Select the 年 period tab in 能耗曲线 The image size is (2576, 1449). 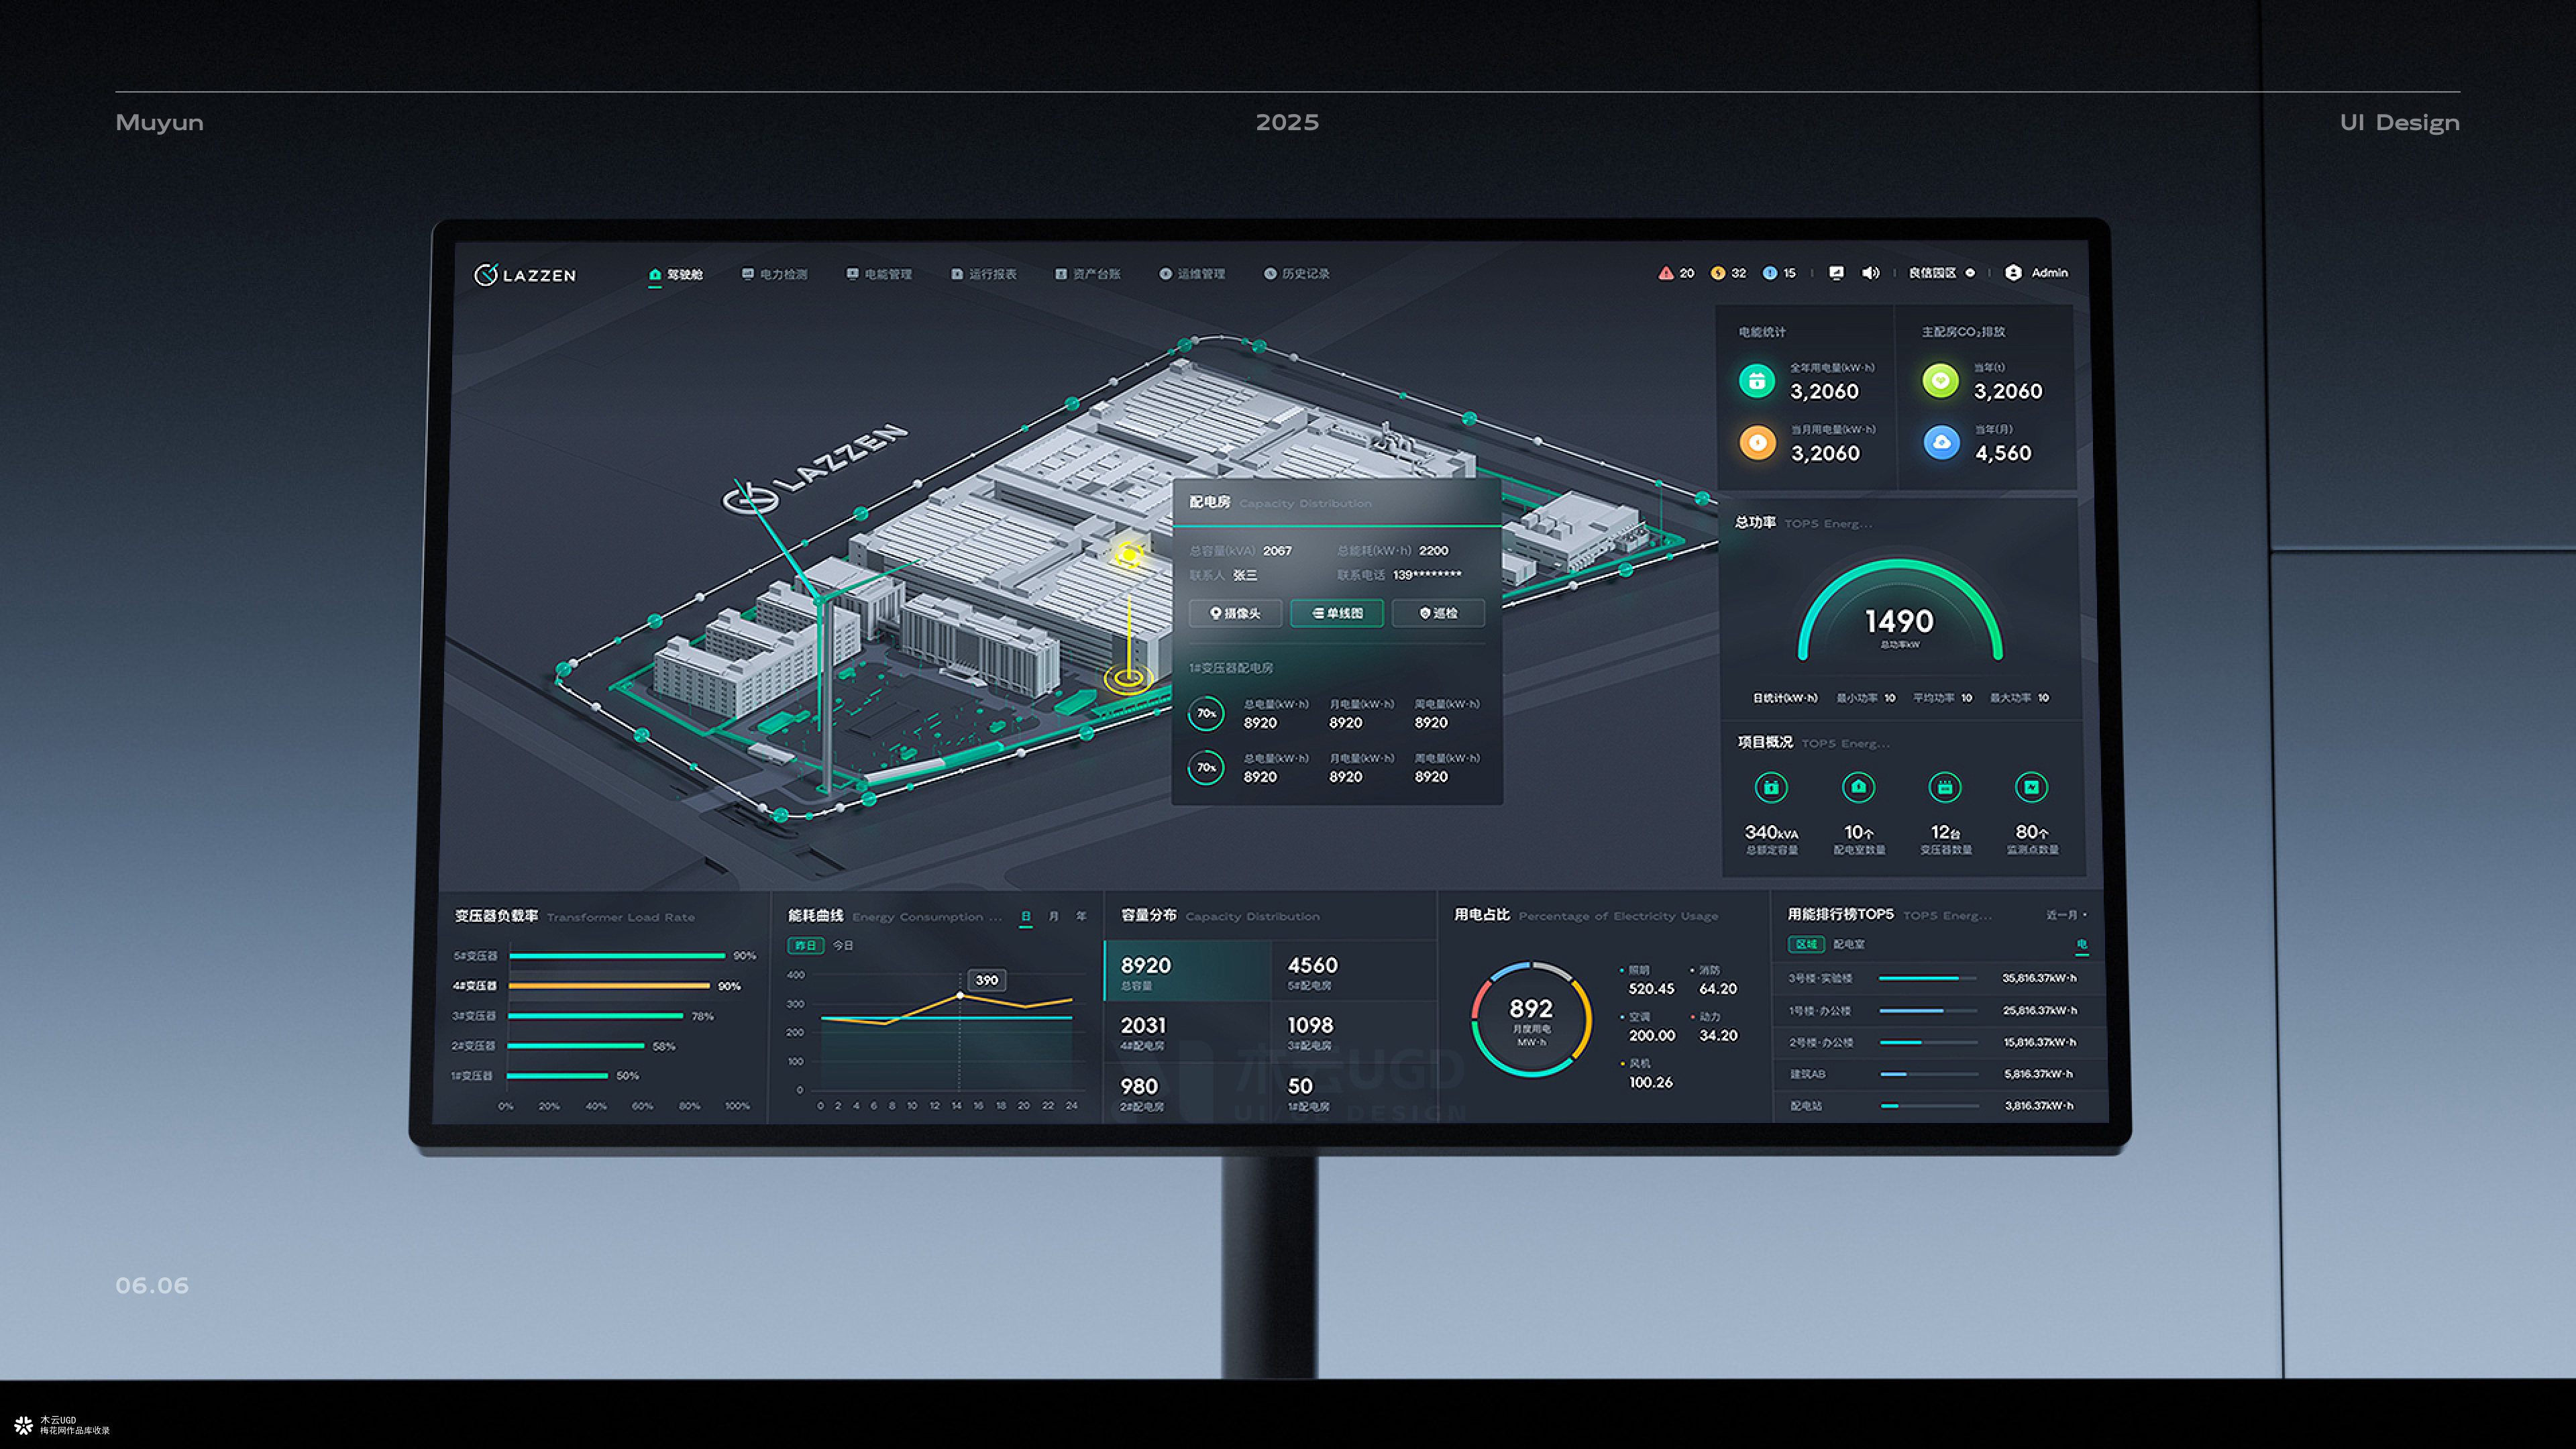[1081, 917]
